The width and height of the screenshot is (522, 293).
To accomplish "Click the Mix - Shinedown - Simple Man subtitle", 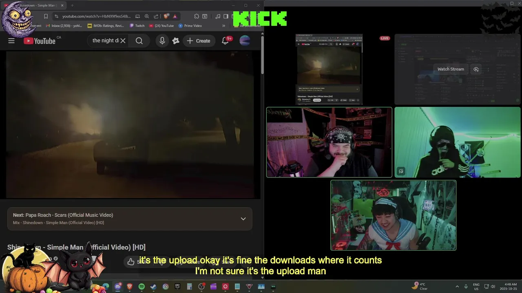I will click(x=58, y=223).
